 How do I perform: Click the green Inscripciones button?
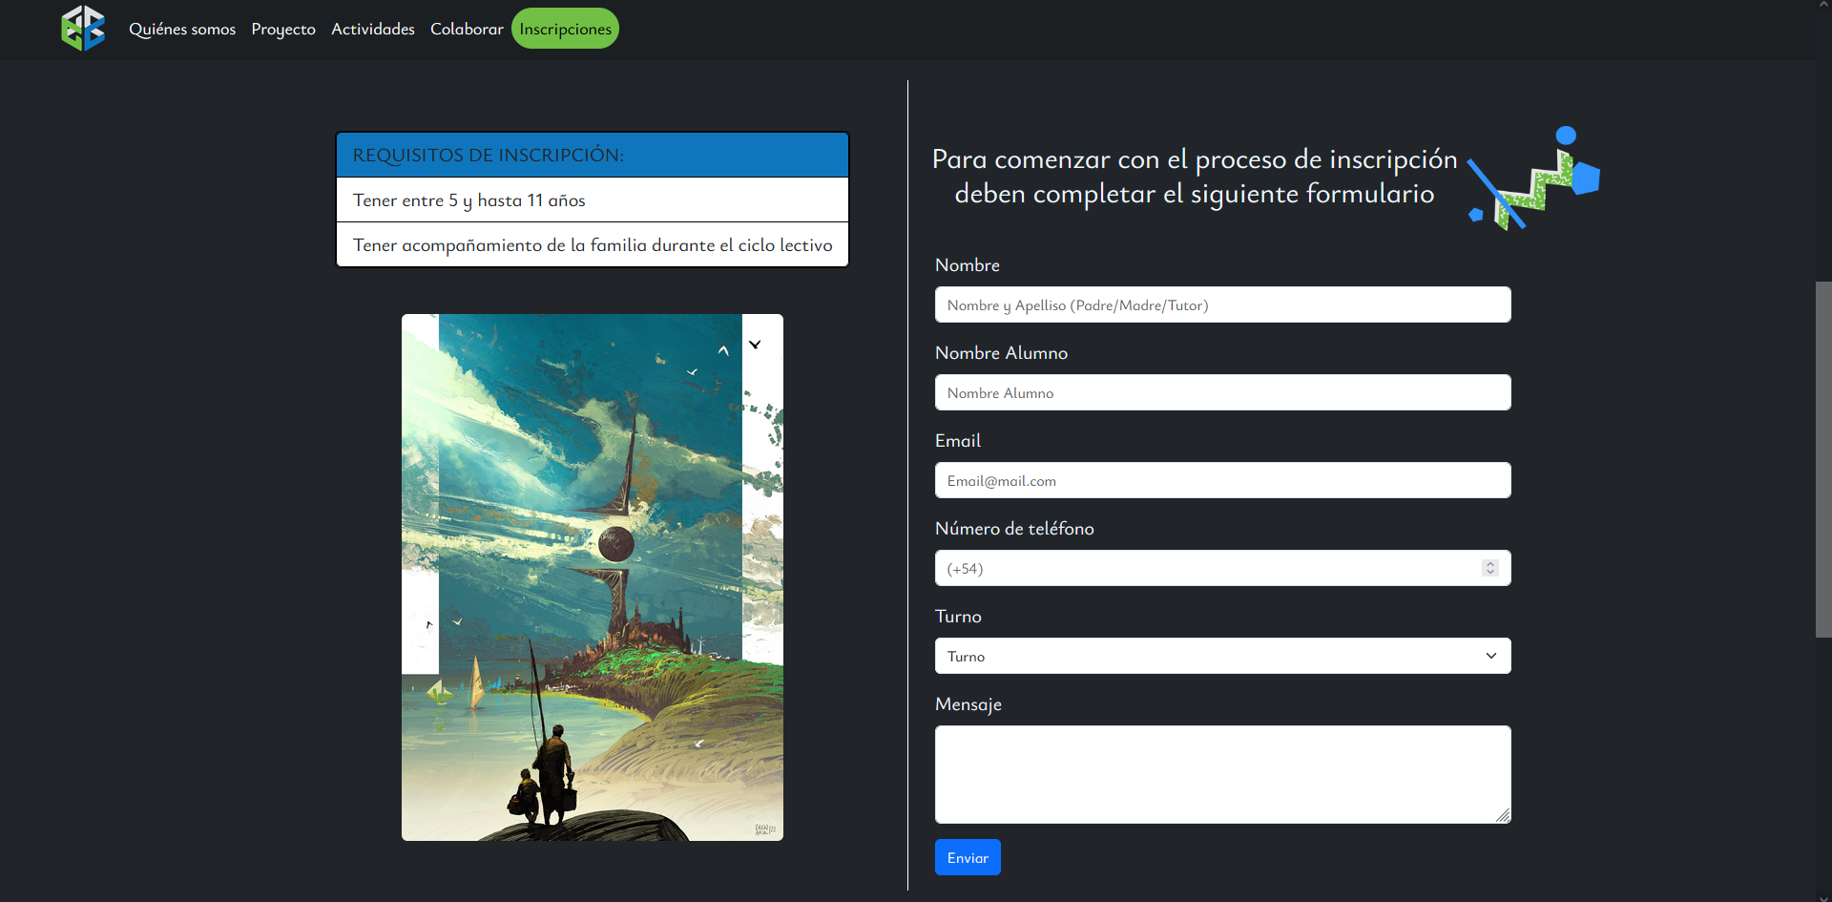pos(565,29)
